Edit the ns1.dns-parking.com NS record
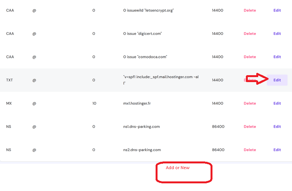 click(x=277, y=127)
